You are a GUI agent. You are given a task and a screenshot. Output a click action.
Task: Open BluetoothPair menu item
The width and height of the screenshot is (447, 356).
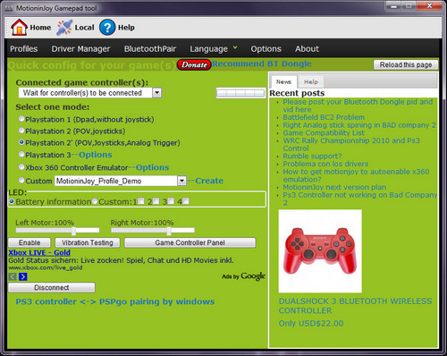click(150, 48)
